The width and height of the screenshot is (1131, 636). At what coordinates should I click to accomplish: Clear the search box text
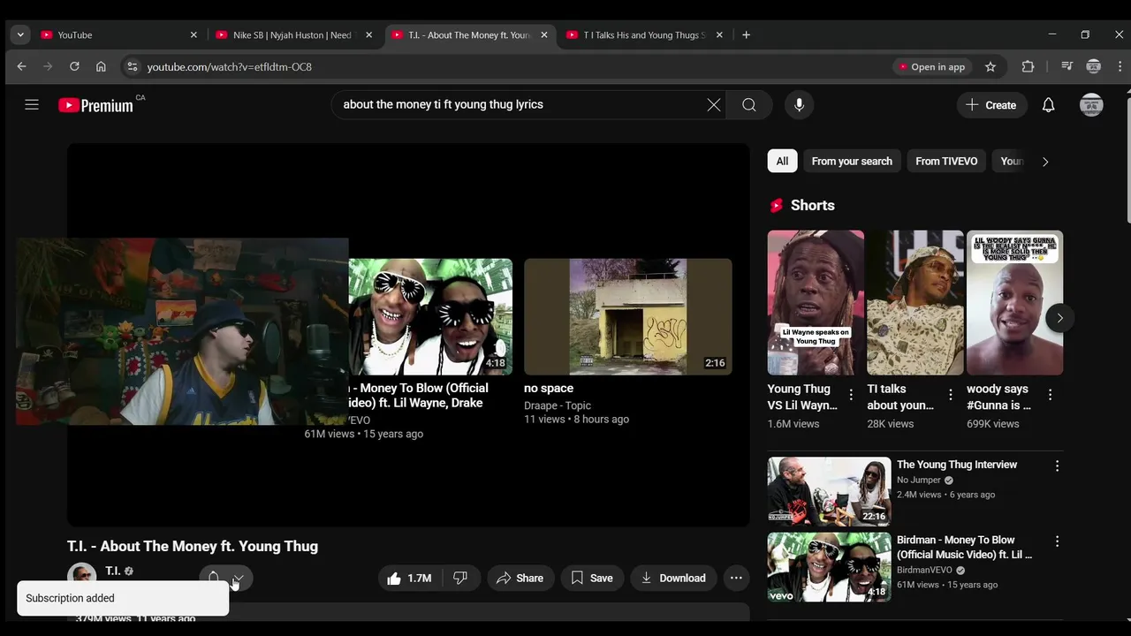(x=714, y=105)
